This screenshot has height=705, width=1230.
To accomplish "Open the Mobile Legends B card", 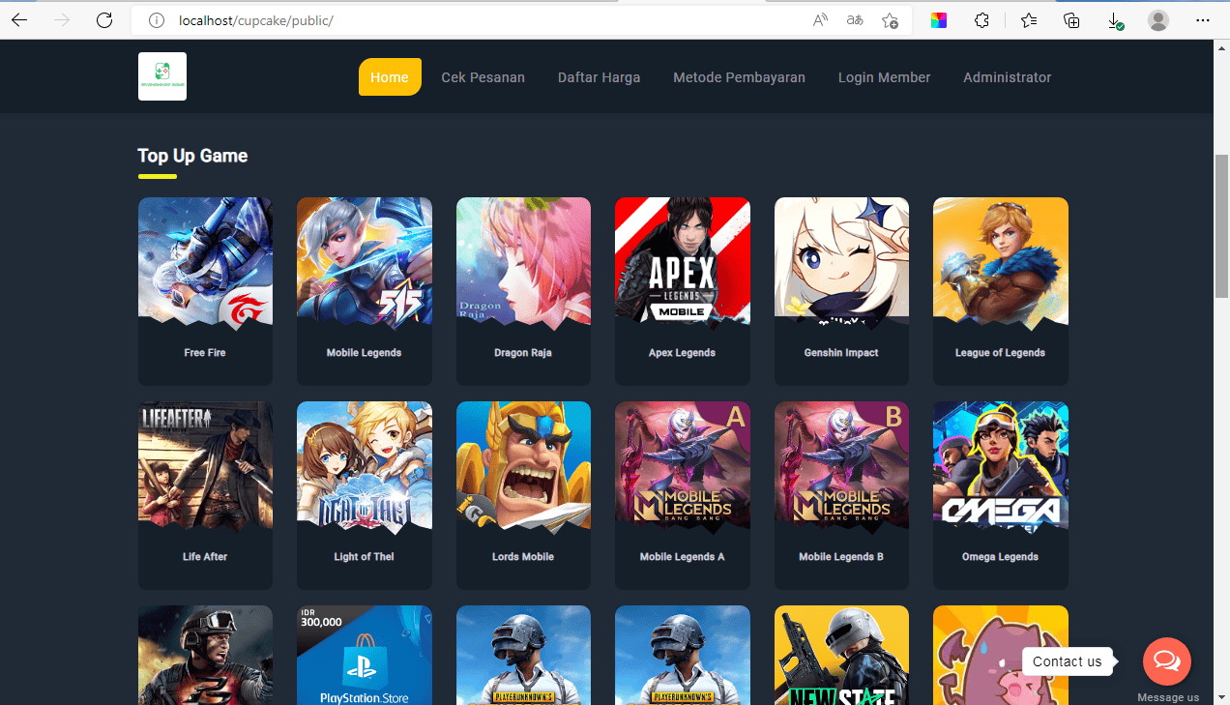I will [841, 495].
